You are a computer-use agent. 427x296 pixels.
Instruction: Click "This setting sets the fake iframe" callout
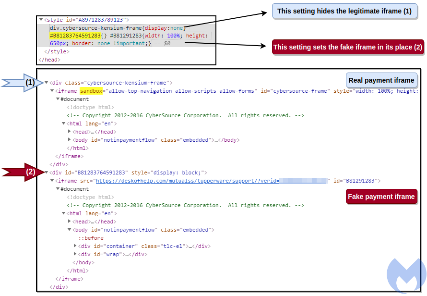347,47
